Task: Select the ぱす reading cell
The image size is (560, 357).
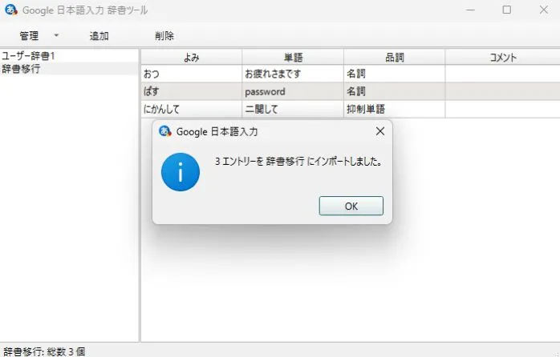Action: click(192, 91)
